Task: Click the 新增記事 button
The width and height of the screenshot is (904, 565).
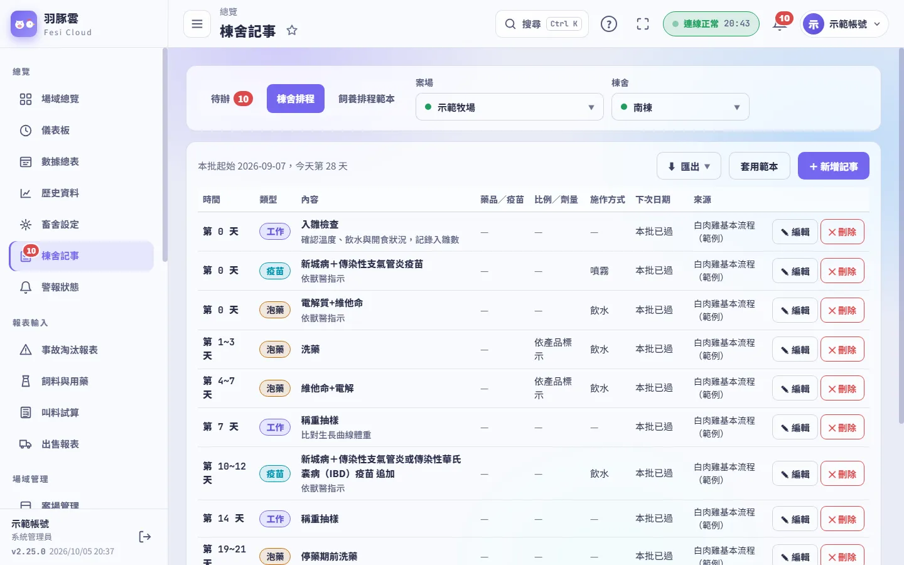Action: coord(834,166)
